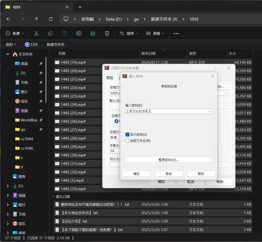Uncheck 显示密码(S) checkbox

[x=127, y=135]
